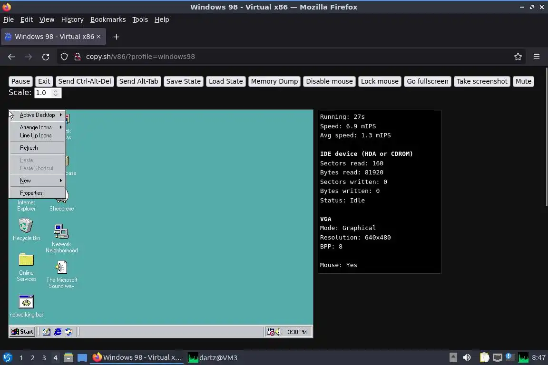548x365 pixels.
Task: Launch Internet Explorer from quick launch
Action: (58, 332)
